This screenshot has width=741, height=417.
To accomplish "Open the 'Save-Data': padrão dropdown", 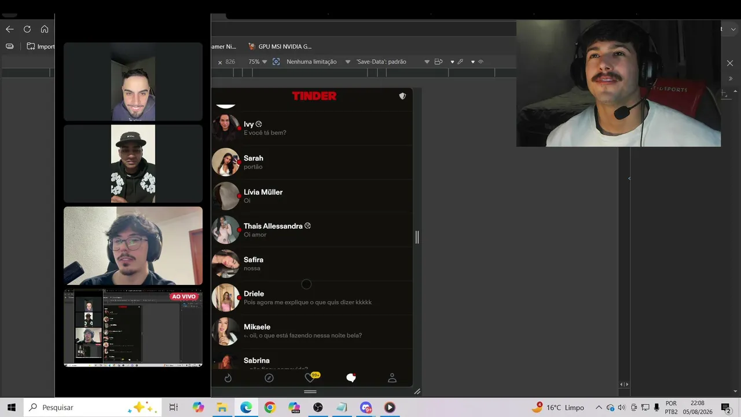I will (393, 61).
